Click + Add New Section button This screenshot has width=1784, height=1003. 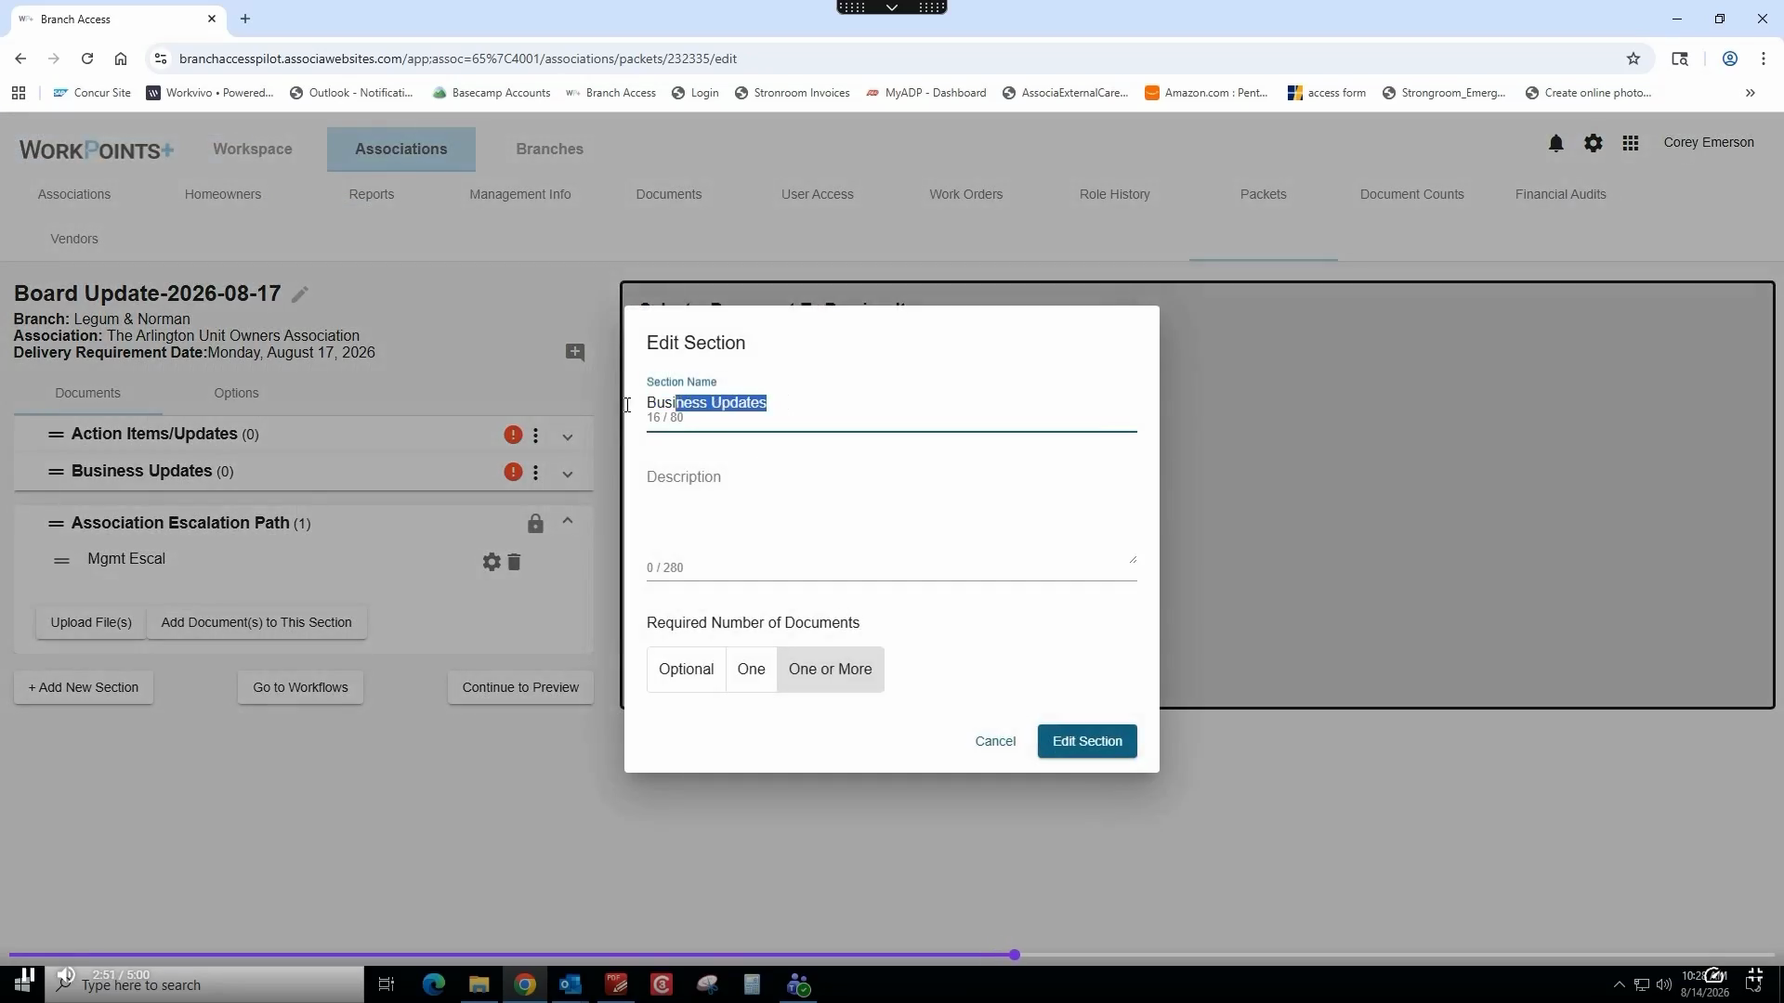(84, 687)
